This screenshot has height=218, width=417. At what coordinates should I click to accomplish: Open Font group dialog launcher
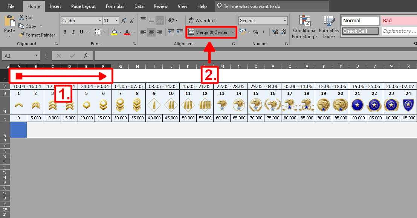click(134, 44)
